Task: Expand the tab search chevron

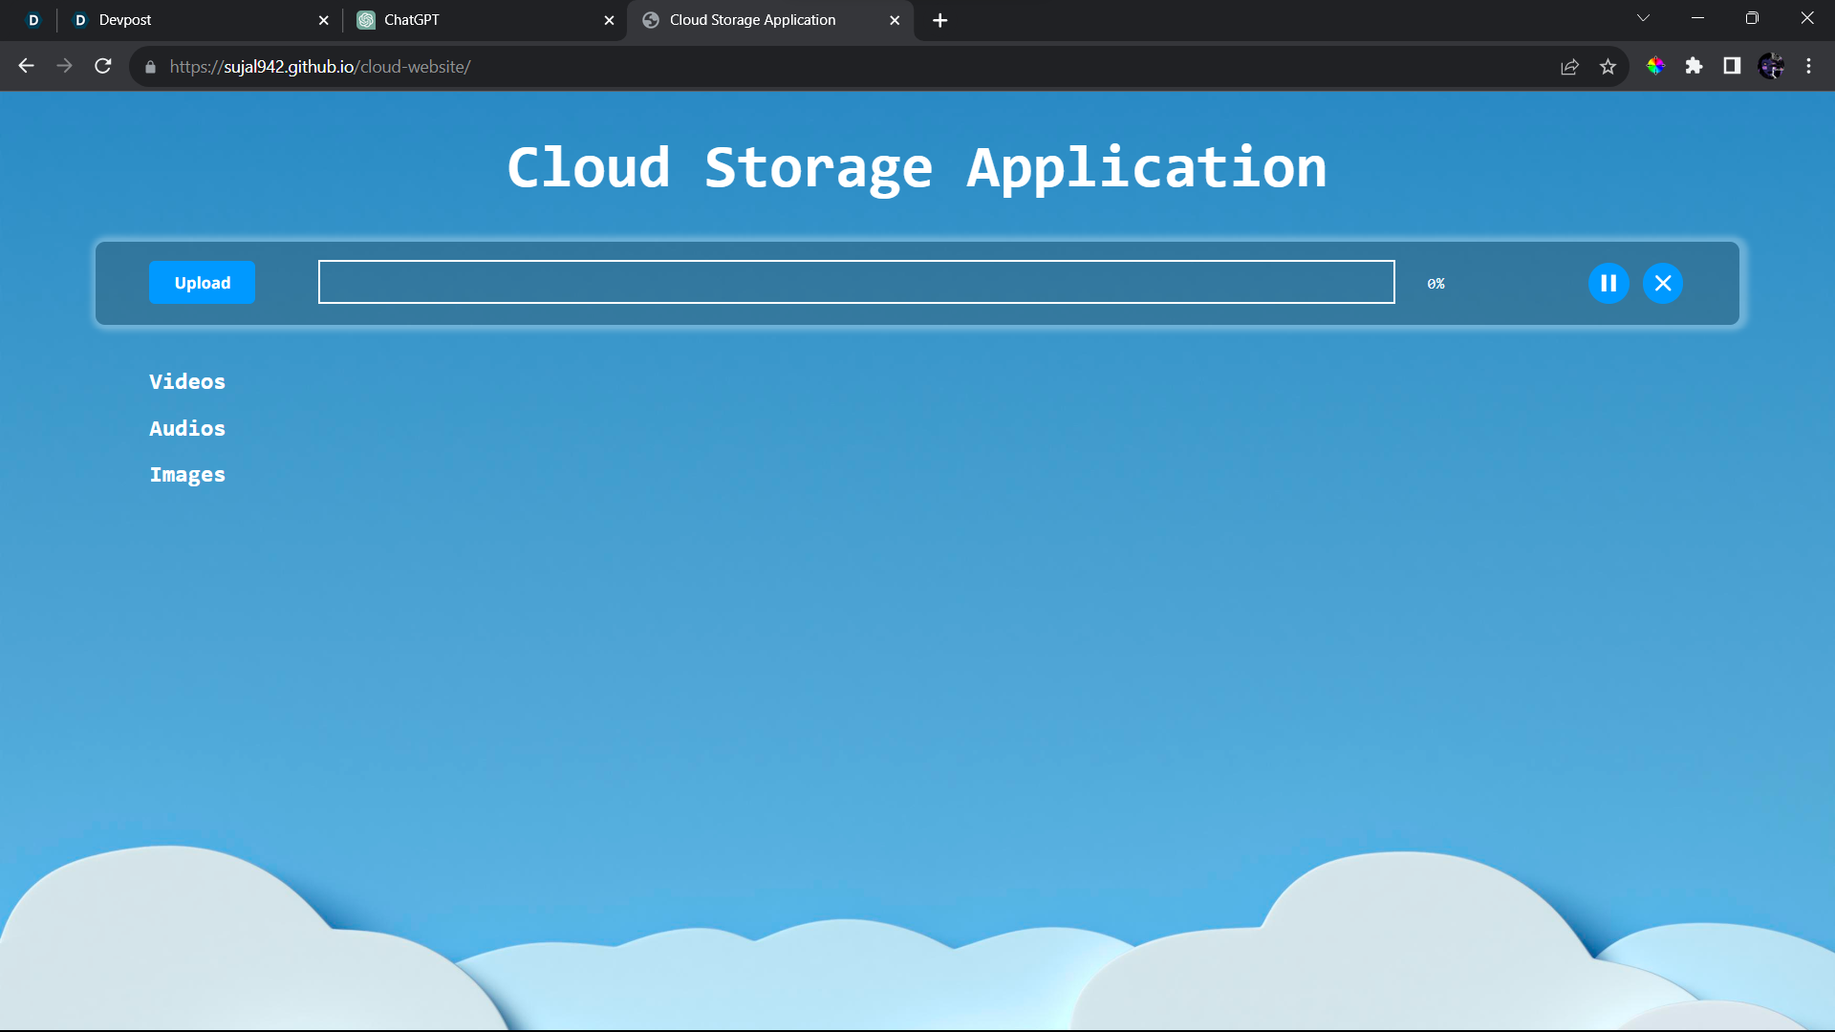Action: 1643,18
